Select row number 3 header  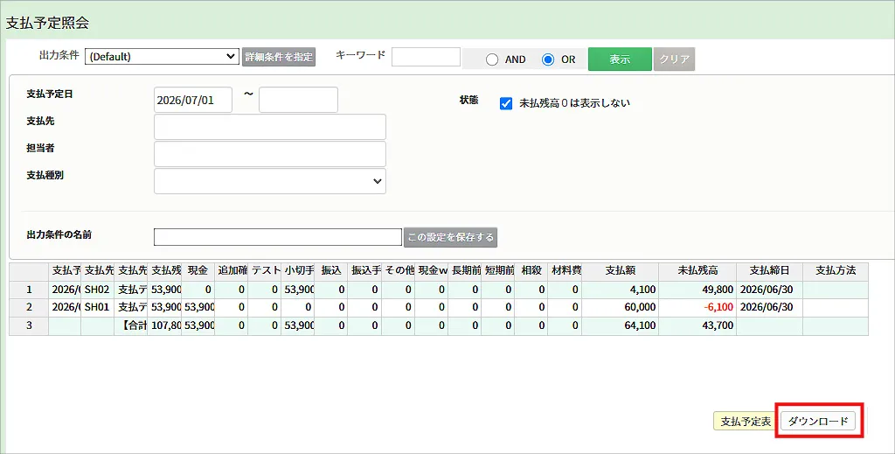[x=29, y=325]
